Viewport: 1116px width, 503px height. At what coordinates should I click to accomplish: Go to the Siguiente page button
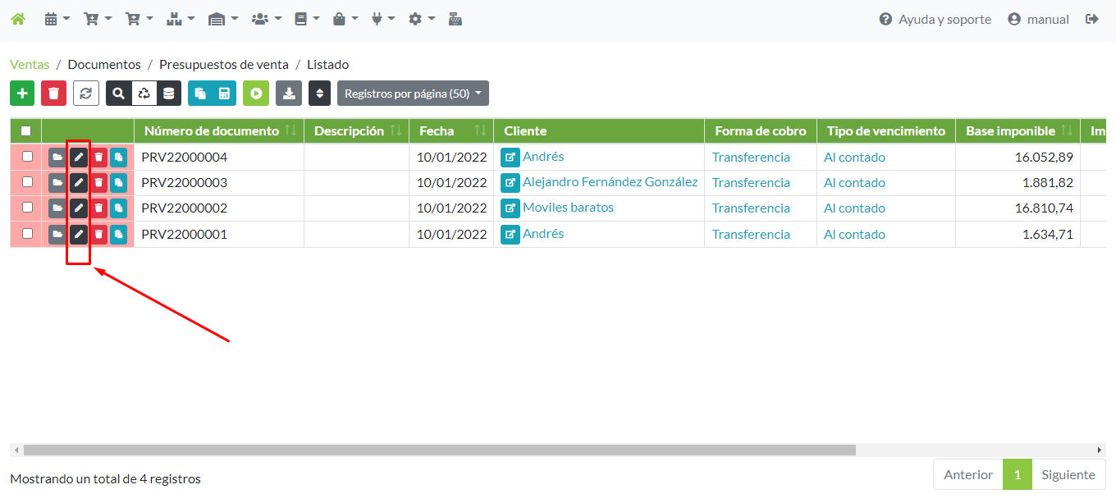[1068, 474]
